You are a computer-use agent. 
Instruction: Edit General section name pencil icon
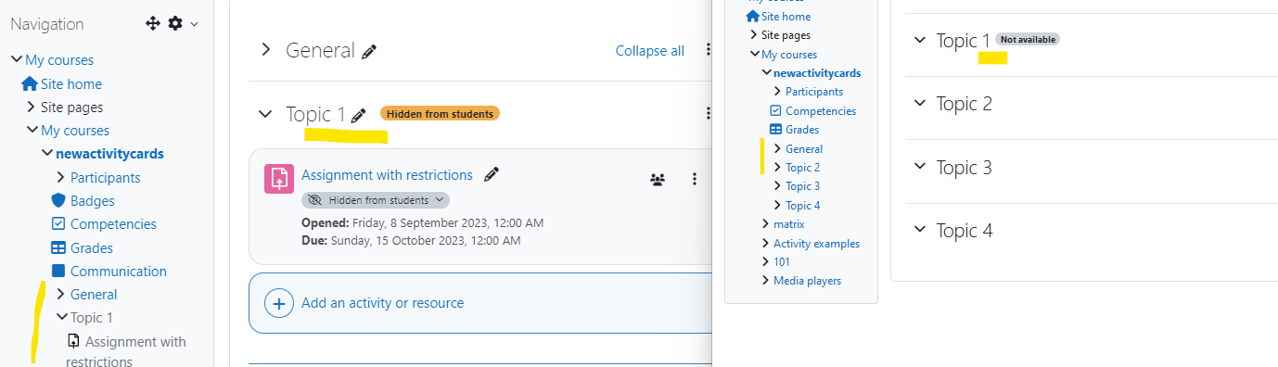point(369,52)
